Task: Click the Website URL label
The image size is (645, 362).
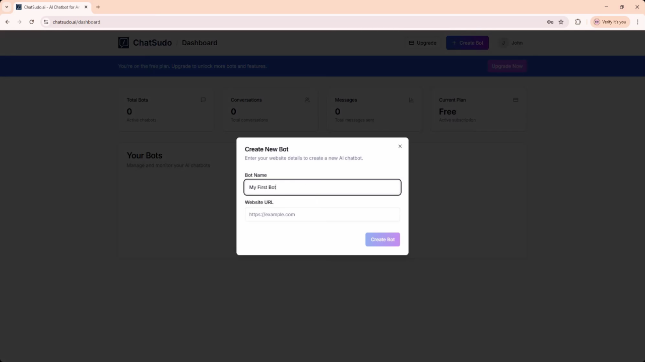Action: (x=259, y=202)
